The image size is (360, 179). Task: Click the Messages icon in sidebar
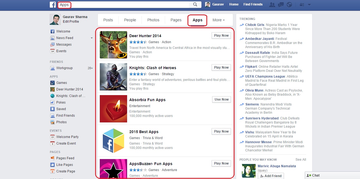click(x=52, y=45)
